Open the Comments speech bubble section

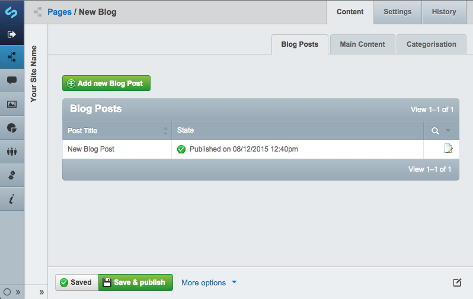click(12, 80)
